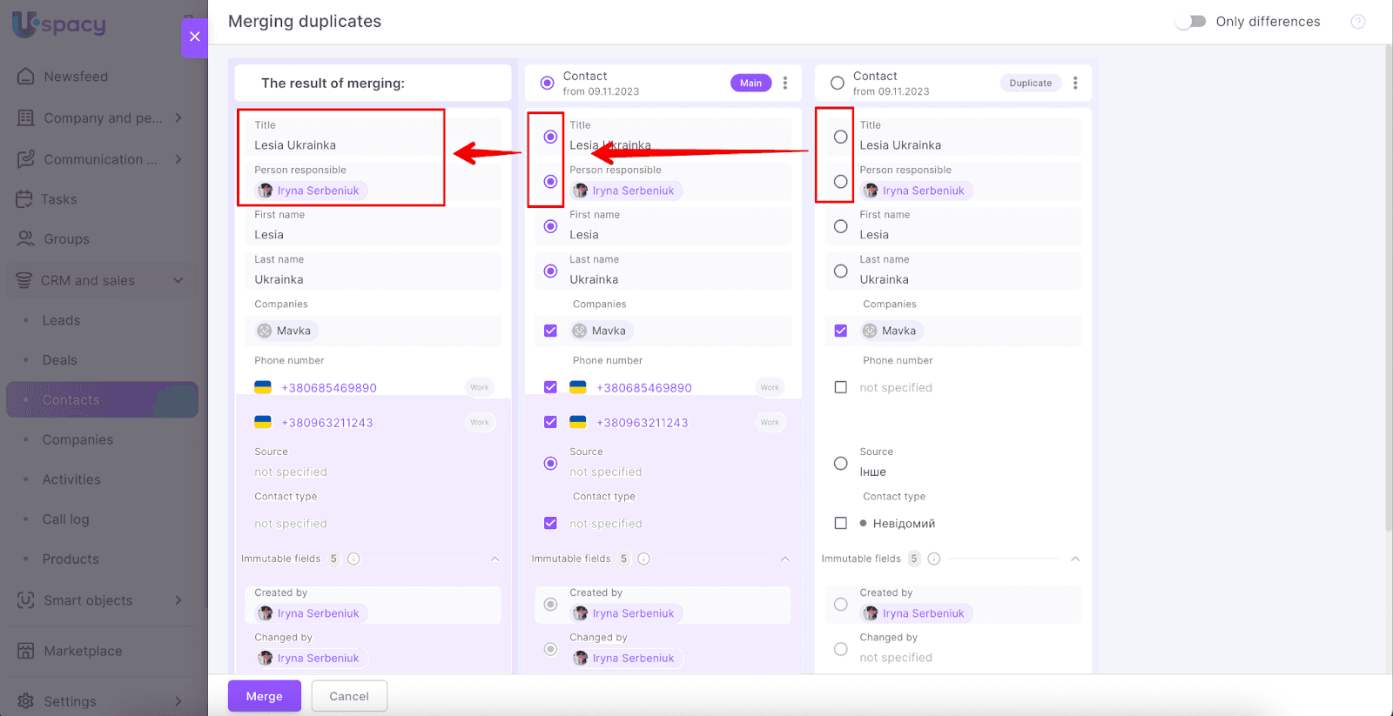Uncheck Main contact's Mavka company checkbox
This screenshot has width=1393, height=716.
pyautogui.click(x=550, y=331)
